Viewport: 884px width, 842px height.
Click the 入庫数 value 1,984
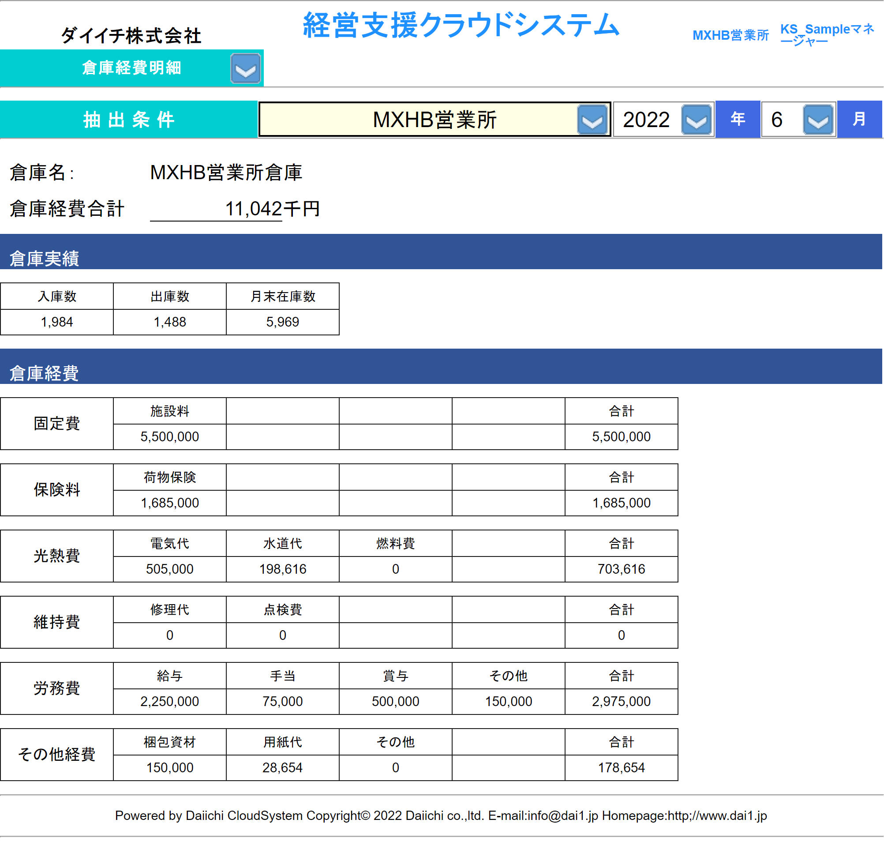click(x=57, y=322)
